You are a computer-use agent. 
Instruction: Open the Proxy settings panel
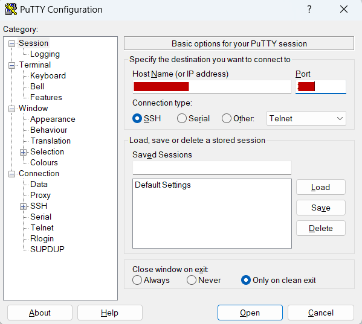[x=40, y=195]
